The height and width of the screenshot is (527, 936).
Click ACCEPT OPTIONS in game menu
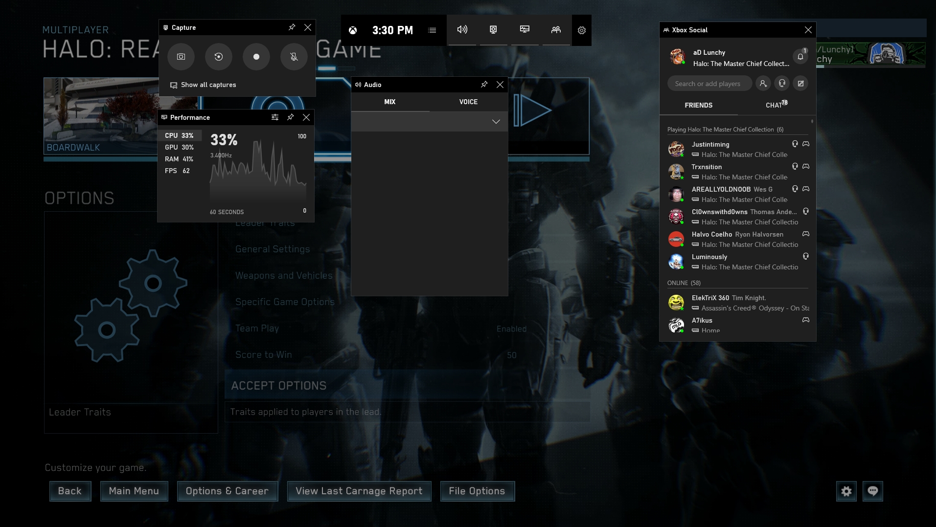[407, 386]
